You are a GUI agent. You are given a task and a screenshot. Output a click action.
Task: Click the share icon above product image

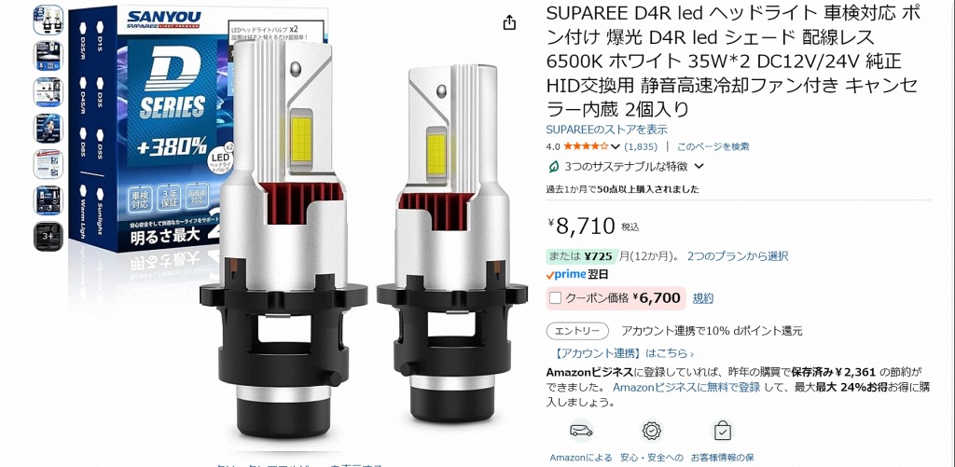pos(509,23)
